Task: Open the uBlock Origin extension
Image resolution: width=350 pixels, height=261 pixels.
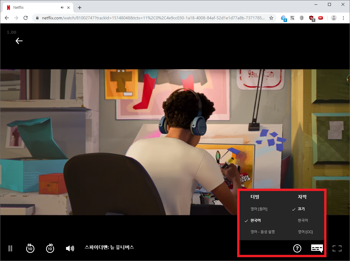Action: coord(312,18)
